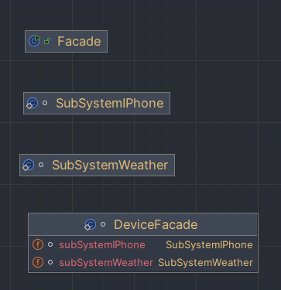
Task: Click the visibility dot of subSystemWeather field
Action: click(x=50, y=262)
